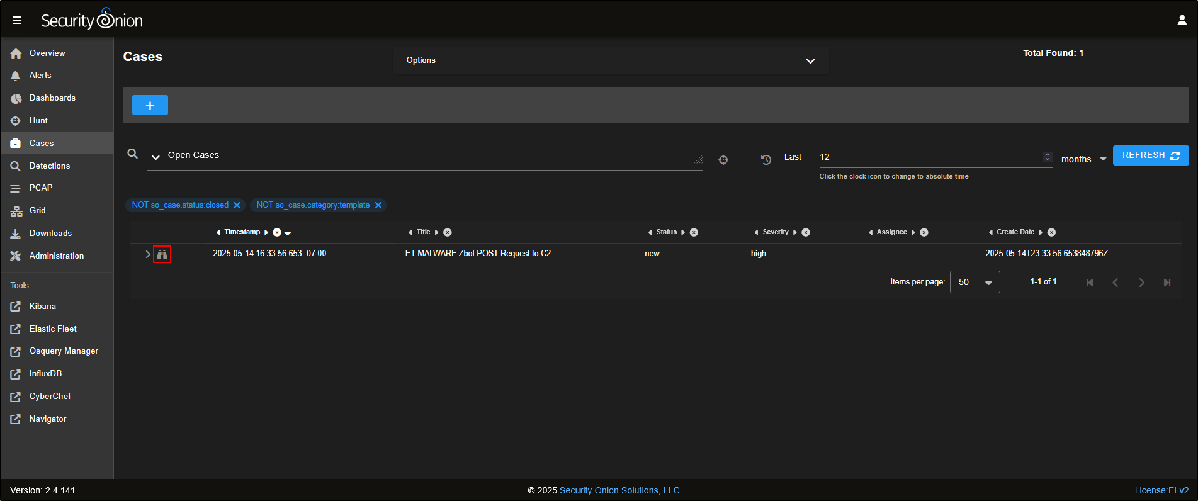This screenshot has height=501, width=1198.
Task: Remove the NOT so_case.category:template filter
Action: (x=378, y=205)
